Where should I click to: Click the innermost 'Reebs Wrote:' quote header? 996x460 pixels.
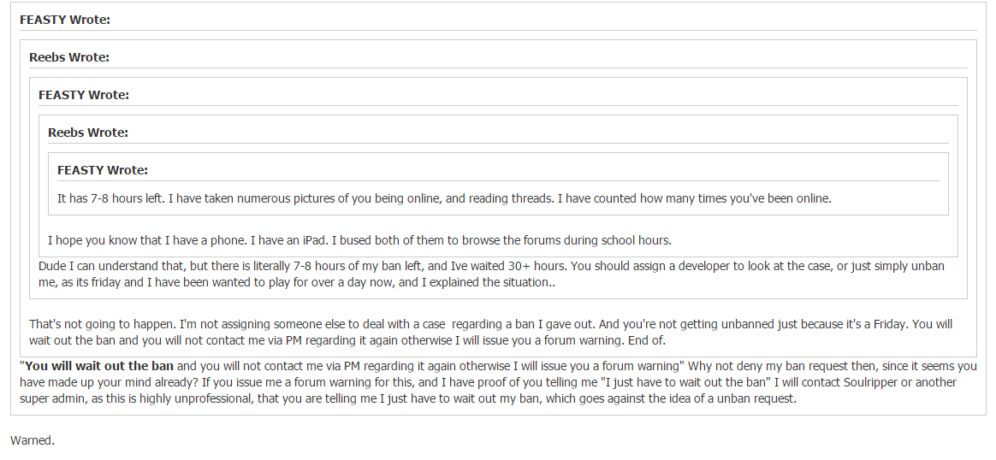88,133
